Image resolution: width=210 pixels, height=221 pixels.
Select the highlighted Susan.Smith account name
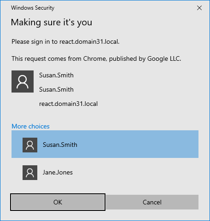pyautogui.click(x=60, y=145)
